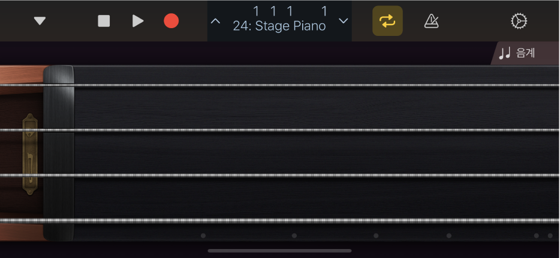Tap the leftmost fret marker dot
The image size is (560, 258).
203,236
